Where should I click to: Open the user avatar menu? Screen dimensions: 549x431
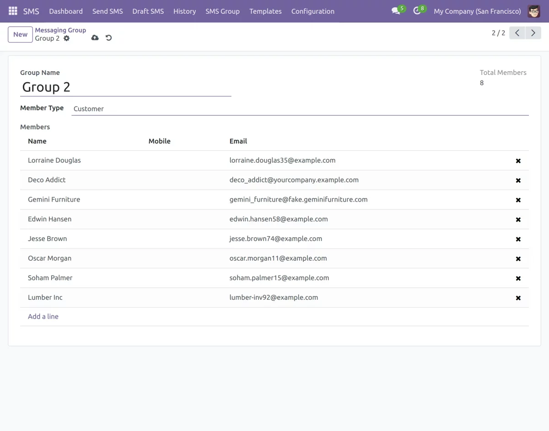pyautogui.click(x=533, y=11)
